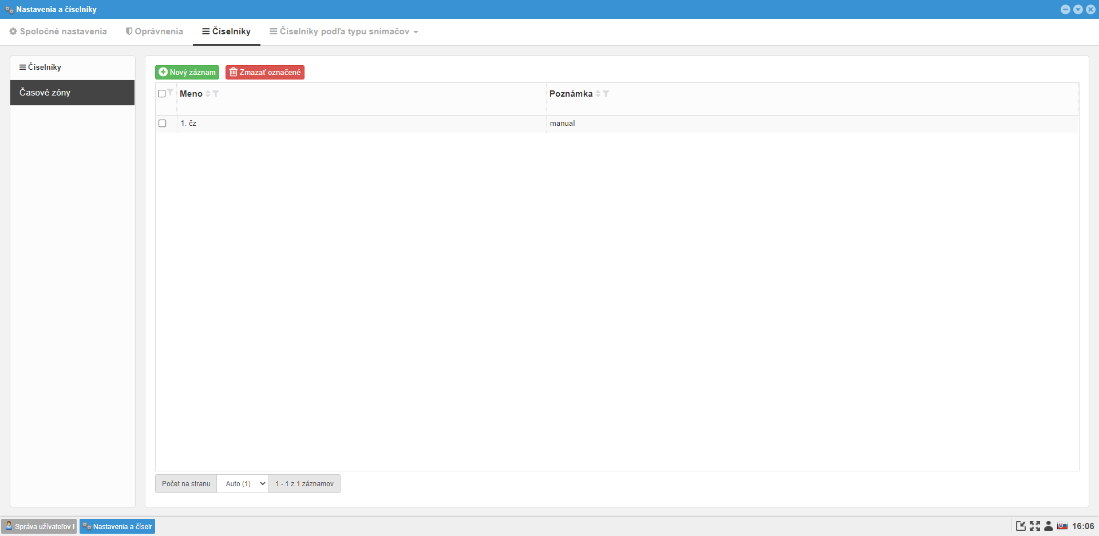Click the '1. čz' name cell
Image resolution: width=1099 pixels, height=536 pixels.
coord(361,124)
